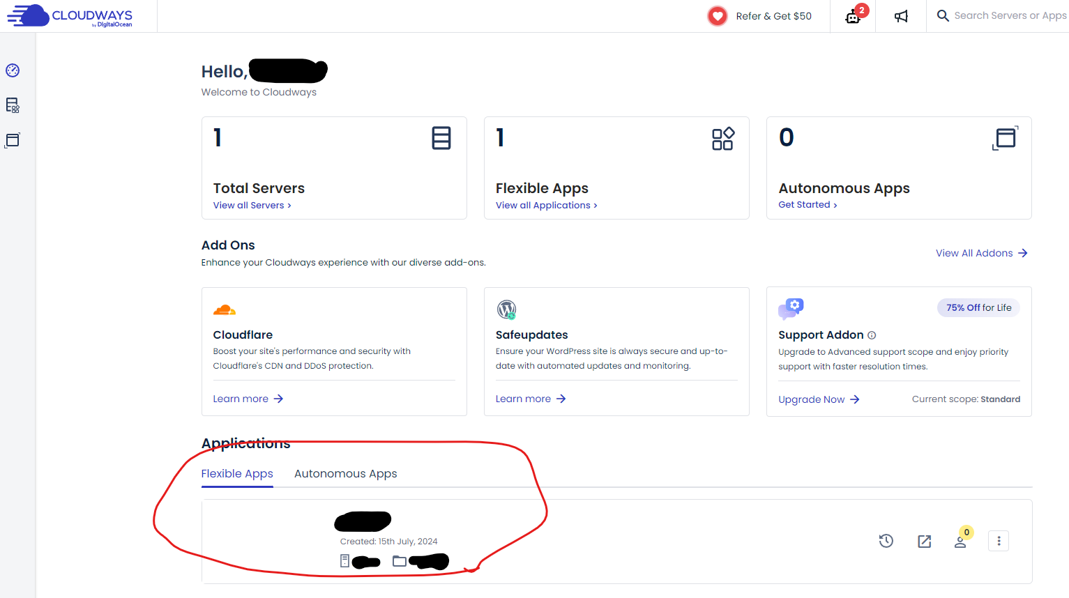Click the red heart referral icon
The image size is (1069, 598).
tap(718, 16)
